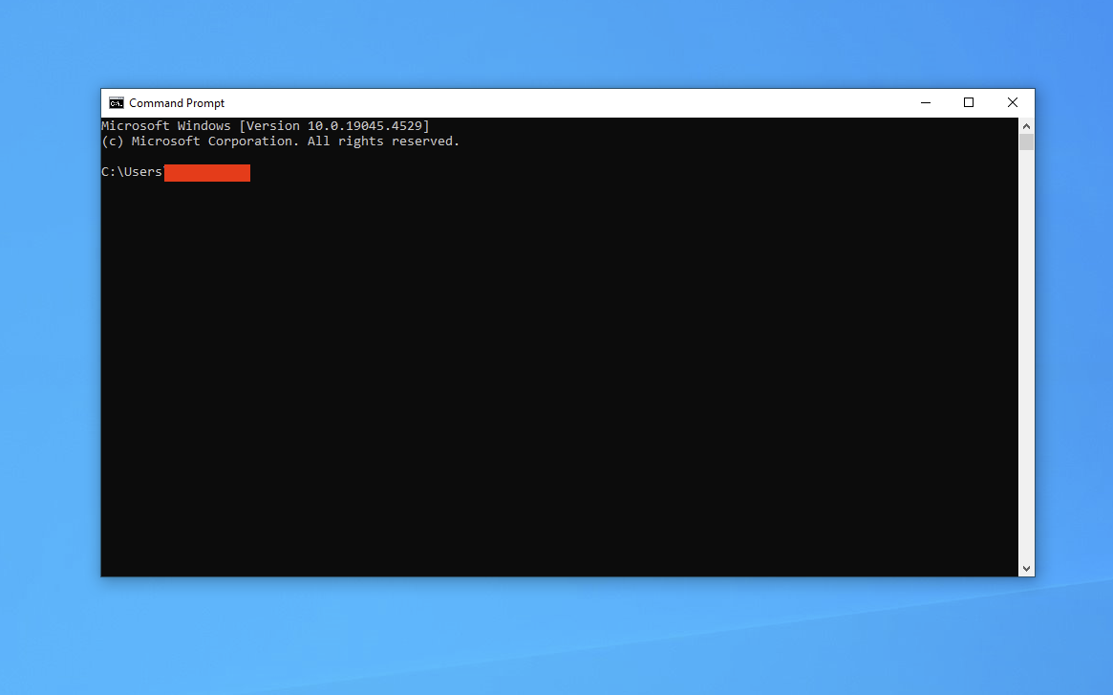Click the scrollbar up arrow
Image resolution: width=1113 pixels, height=695 pixels.
1026,126
